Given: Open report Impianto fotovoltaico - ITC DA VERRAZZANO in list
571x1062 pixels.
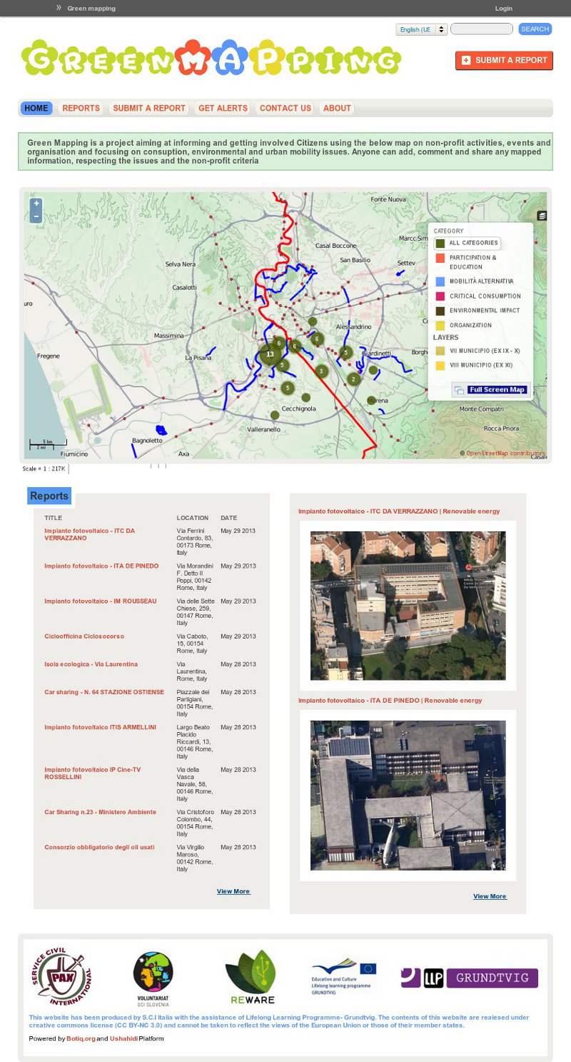Looking at the screenshot, I should point(89,534).
